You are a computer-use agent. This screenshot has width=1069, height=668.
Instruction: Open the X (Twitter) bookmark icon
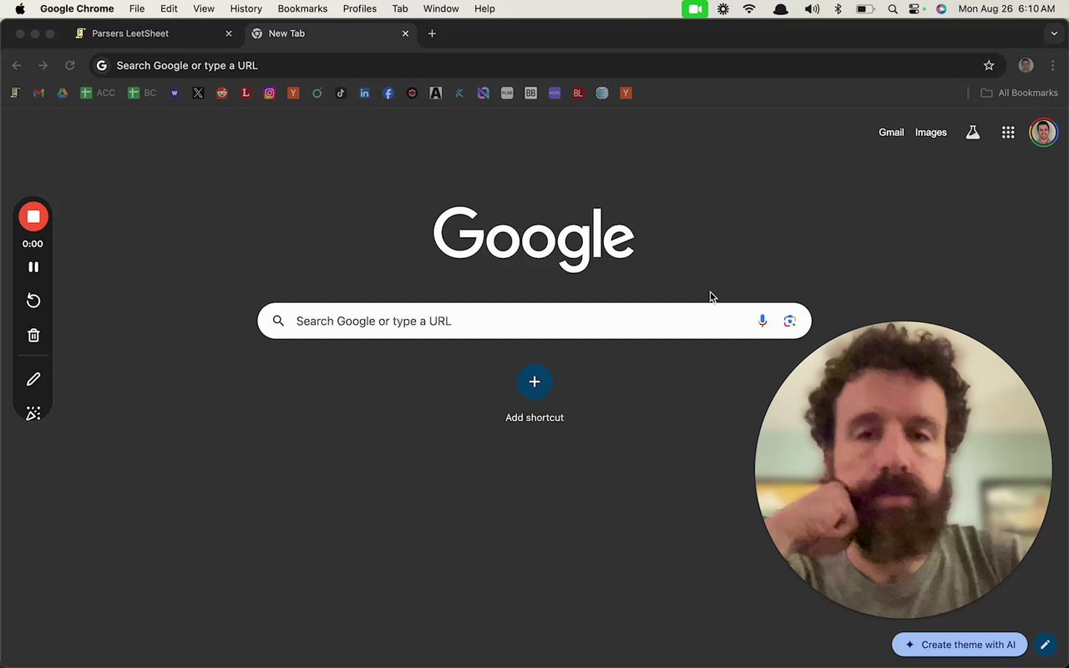(x=198, y=94)
